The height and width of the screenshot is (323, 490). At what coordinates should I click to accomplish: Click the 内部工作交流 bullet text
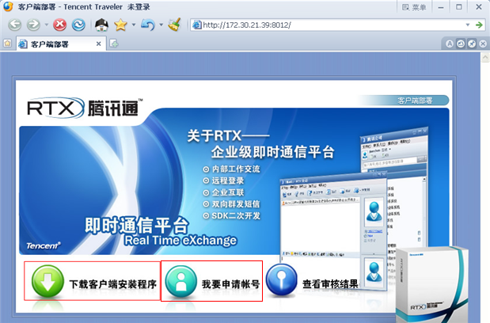[x=236, y=169]
